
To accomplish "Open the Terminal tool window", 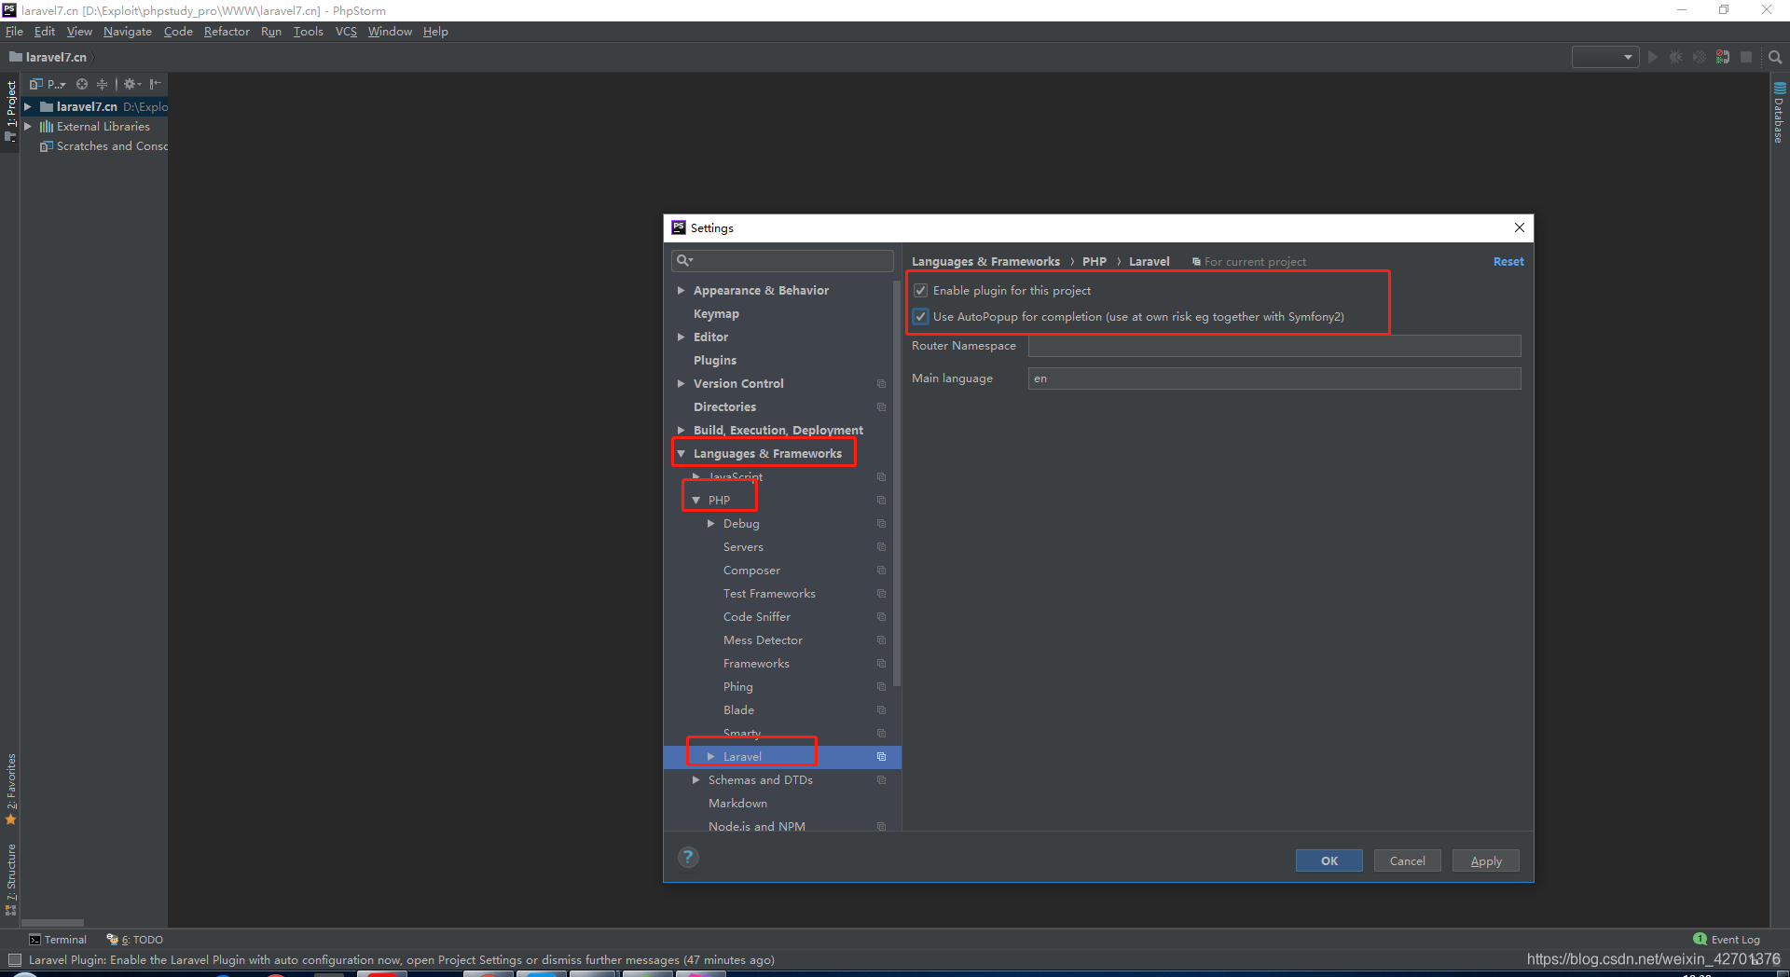I will coord(58,940).
